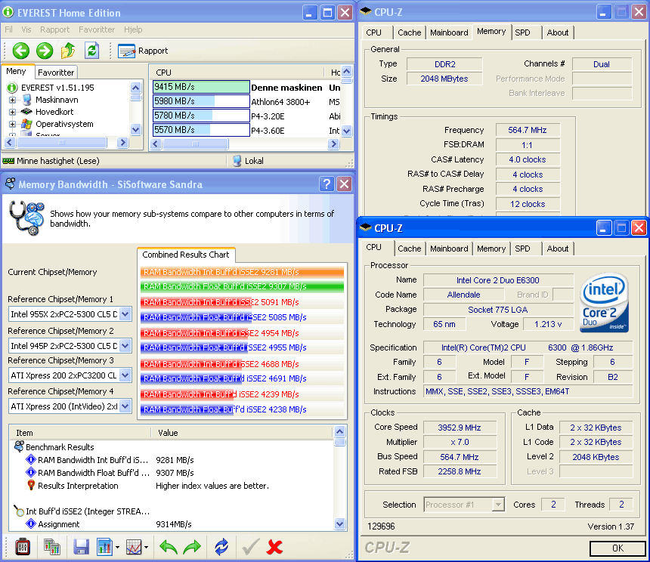The width and height of the screenshot is (650, 562).
Task: Open the Rapport report button in EVEREST
Action: pyautogui.click(x=143, y=51)
